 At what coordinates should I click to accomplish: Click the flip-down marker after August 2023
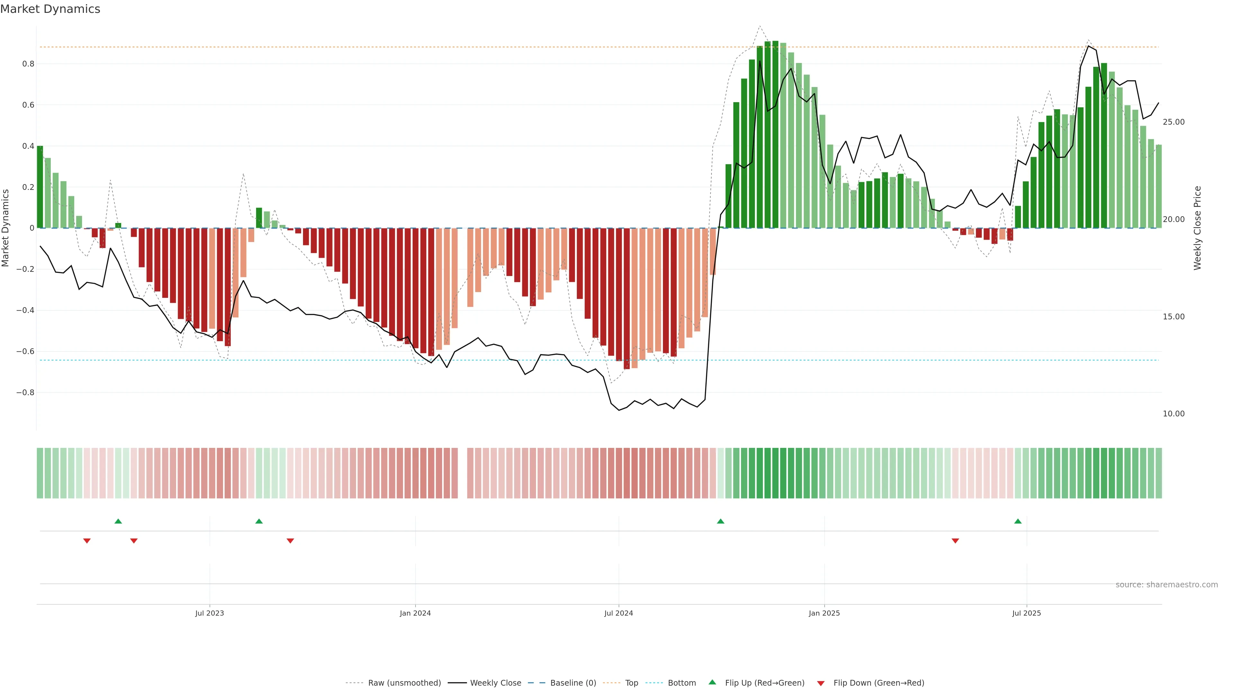point(290,541)
